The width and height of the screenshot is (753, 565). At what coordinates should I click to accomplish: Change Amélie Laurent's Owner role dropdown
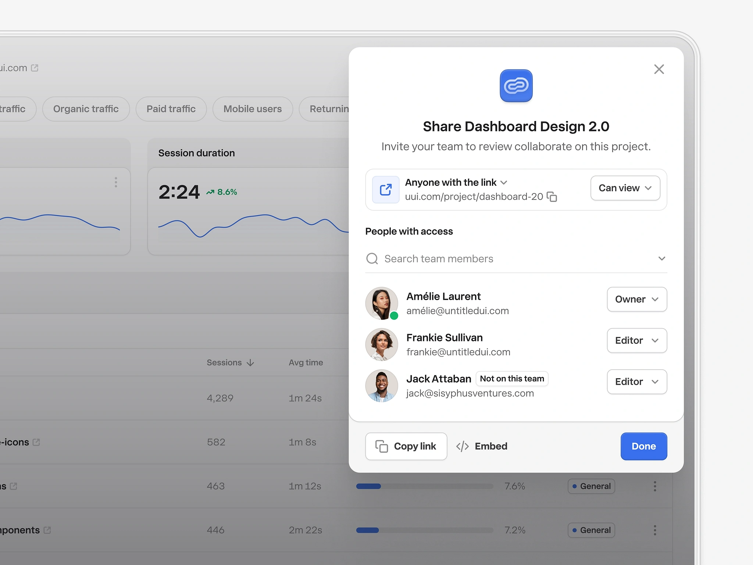coord(637,299)
